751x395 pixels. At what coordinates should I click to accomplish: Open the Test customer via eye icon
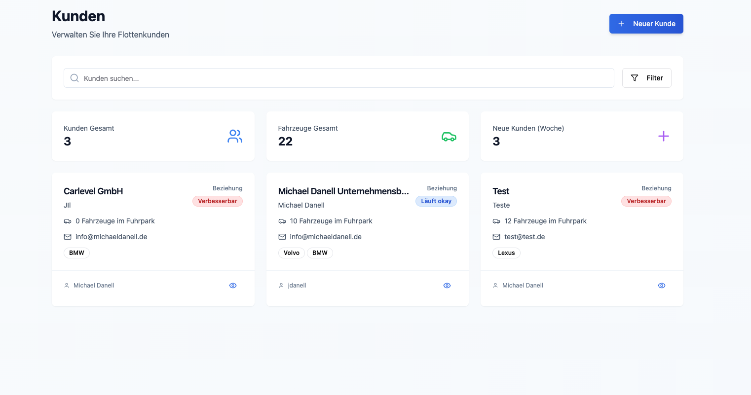click(662, 286)
